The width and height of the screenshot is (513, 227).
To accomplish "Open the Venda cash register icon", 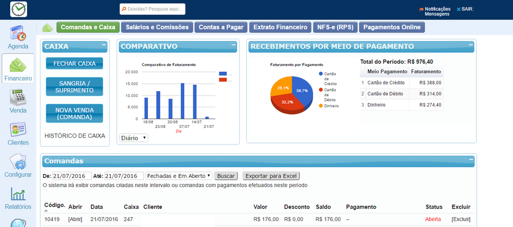I will [18, 98].
